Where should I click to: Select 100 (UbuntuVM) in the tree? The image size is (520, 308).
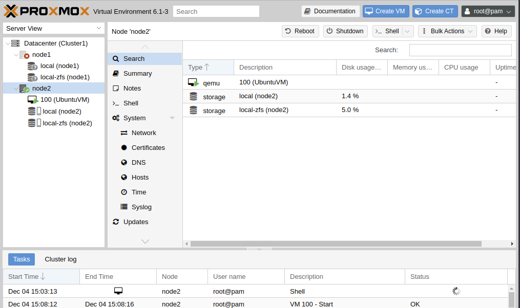click(x=65, y=100)
